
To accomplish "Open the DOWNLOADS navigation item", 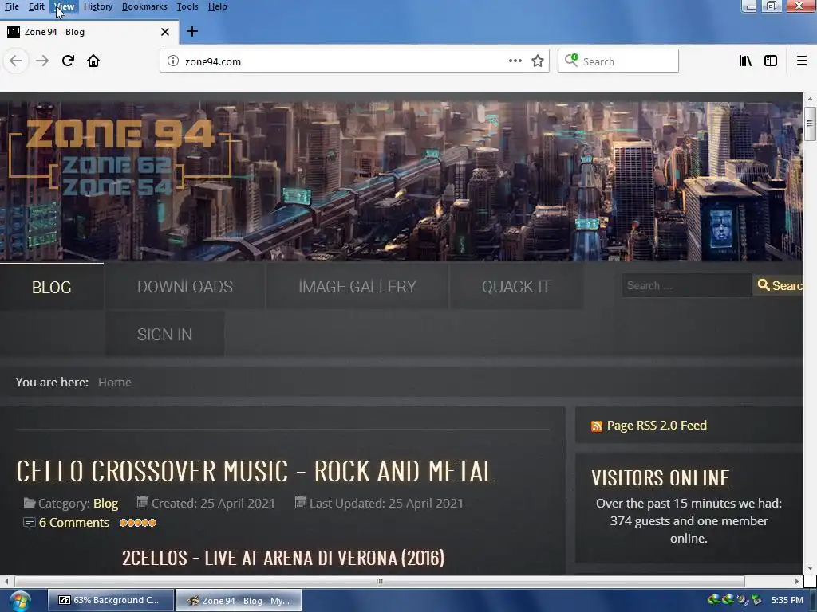I will pyautogui.click(x=185, y=287).
